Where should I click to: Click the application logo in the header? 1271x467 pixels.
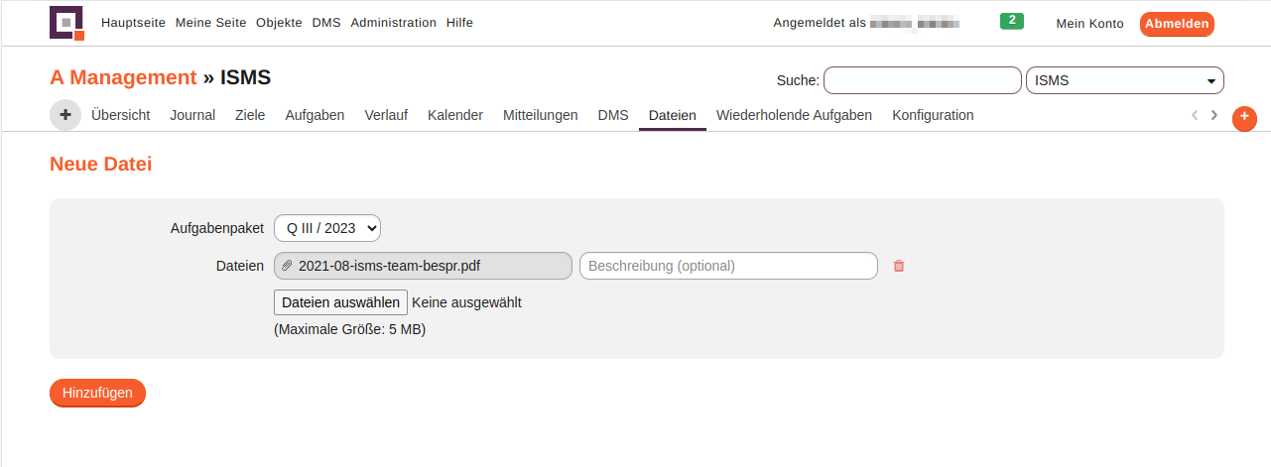66,23
